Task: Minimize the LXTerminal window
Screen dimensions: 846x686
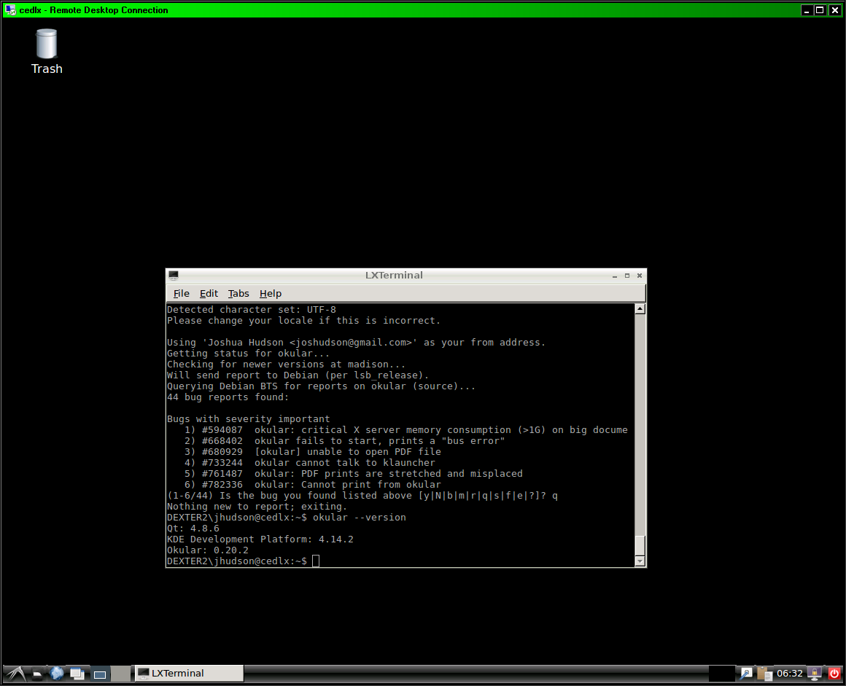Action: coord(615,276)
